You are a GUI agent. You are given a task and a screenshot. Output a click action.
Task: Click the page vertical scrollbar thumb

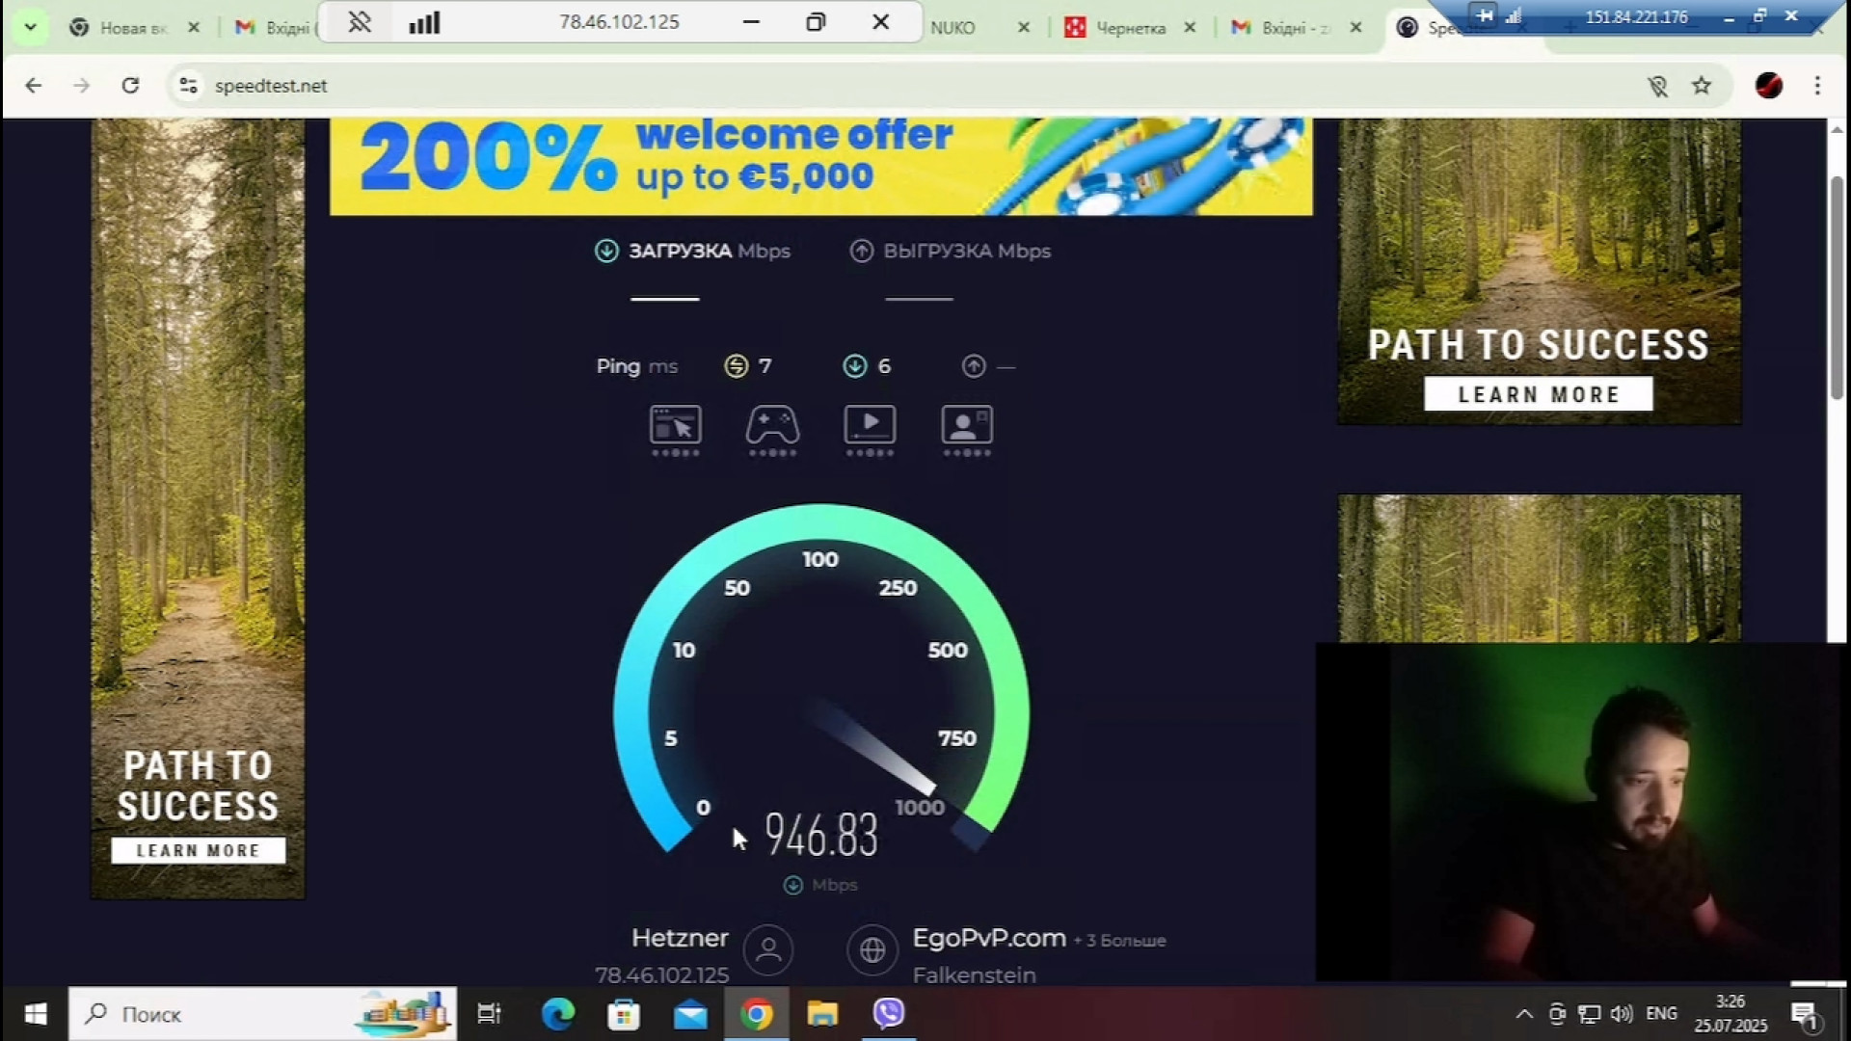coord(1837,289)
